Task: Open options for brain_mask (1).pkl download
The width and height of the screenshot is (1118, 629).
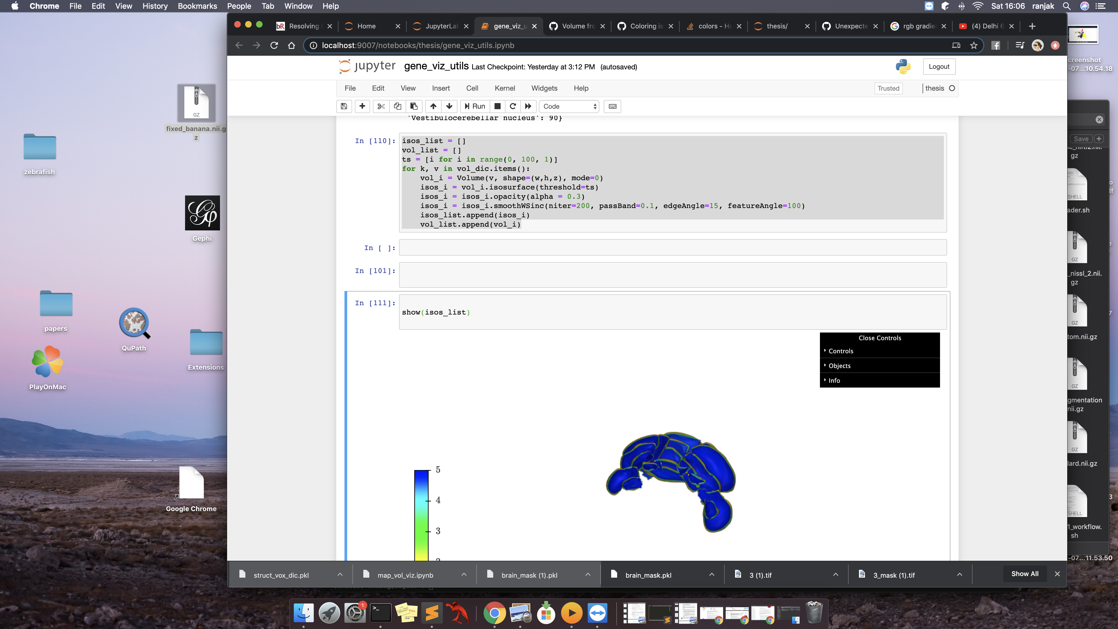Action: pos(588,574)
